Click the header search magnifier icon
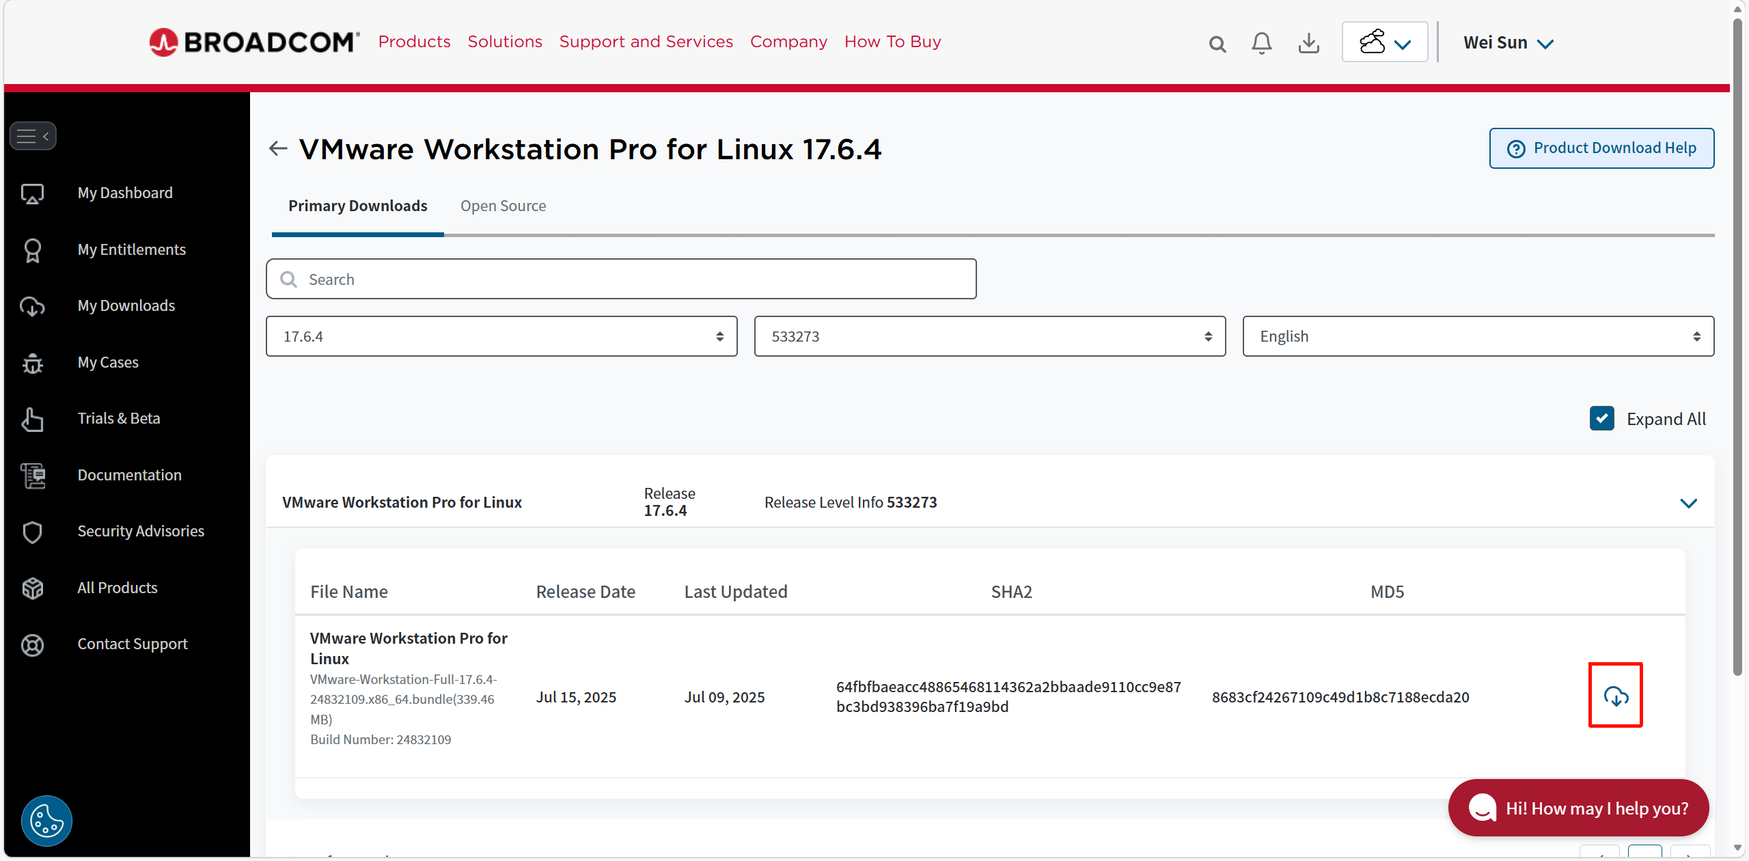The image size is (1749, 861). (1217, 44)
